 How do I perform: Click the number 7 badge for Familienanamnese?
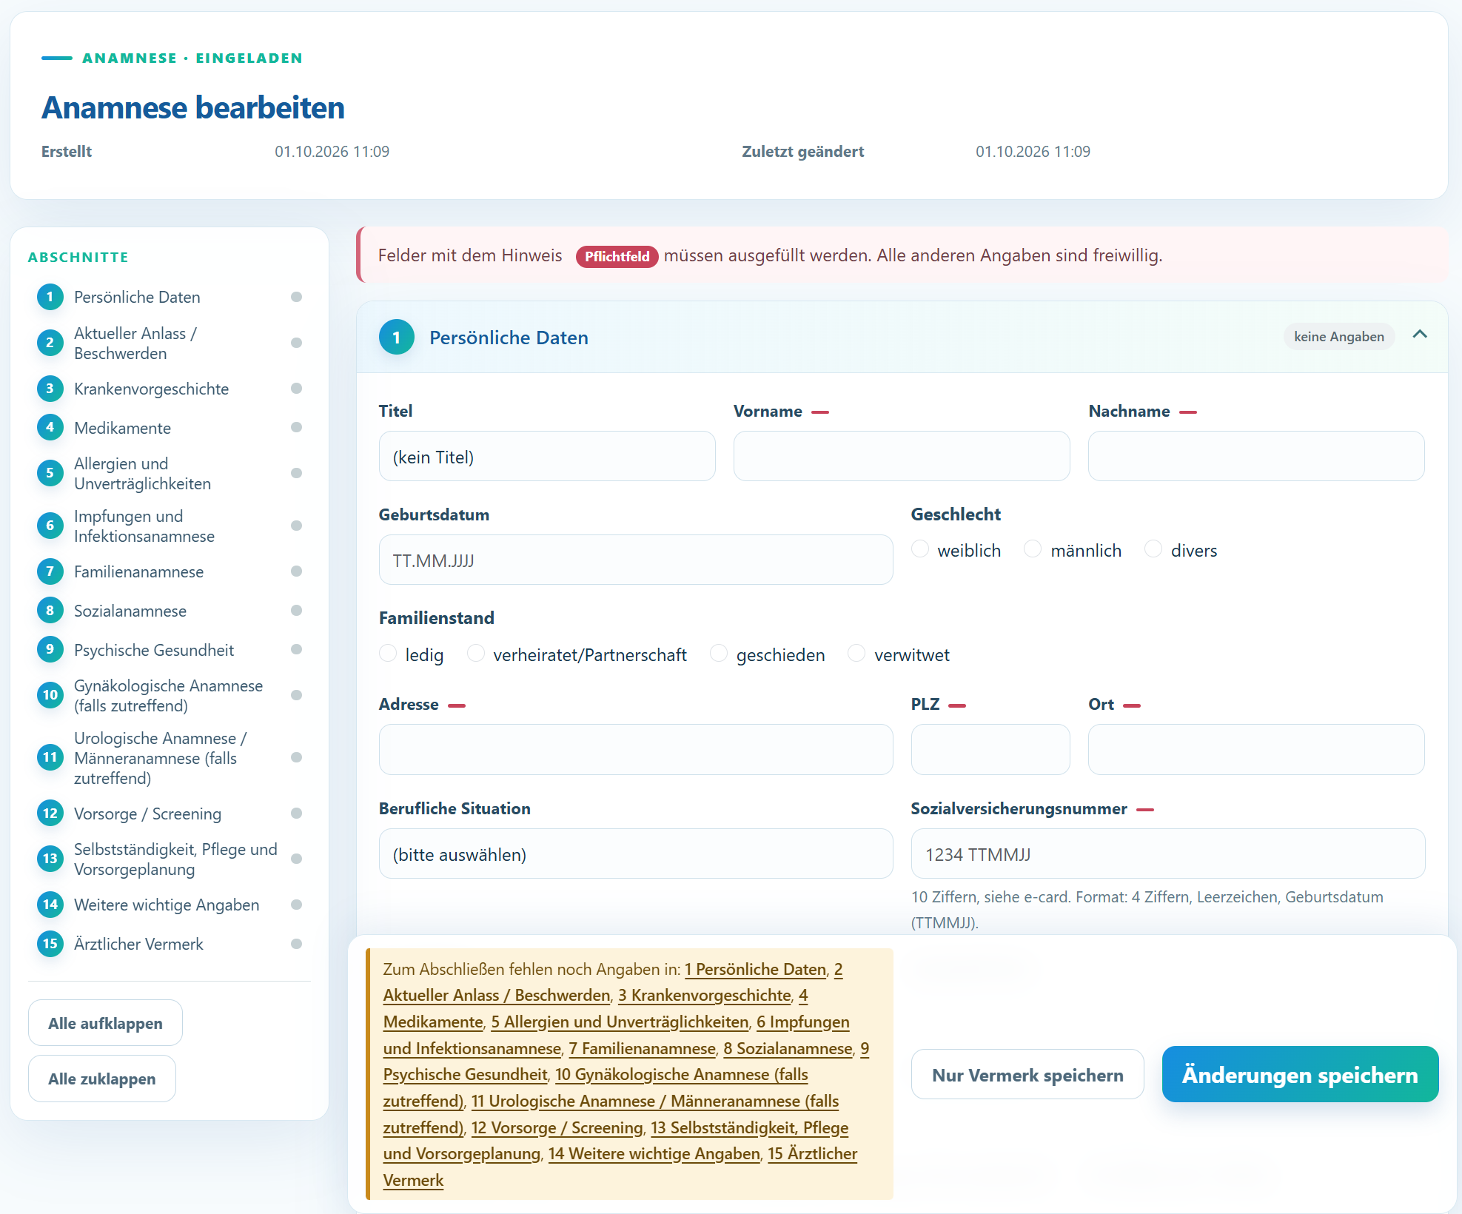tap(50, 571)
